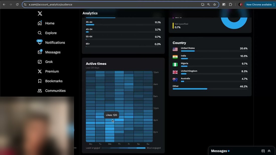Viewport: 276px width, 155px height.
Task: Click the zoom magnifier icon in address bar
Action: (209, 5)
